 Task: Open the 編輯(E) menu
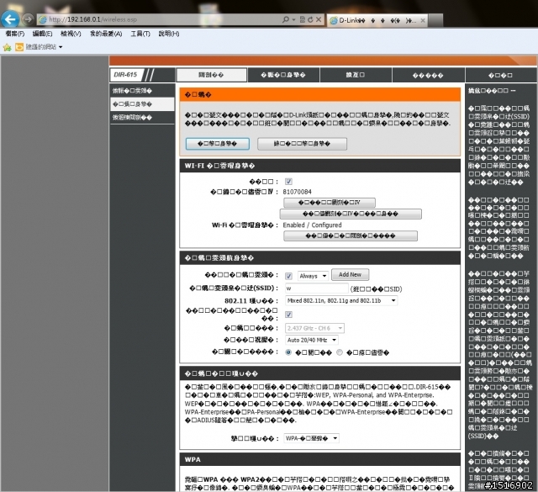click(x=42, y=34)
